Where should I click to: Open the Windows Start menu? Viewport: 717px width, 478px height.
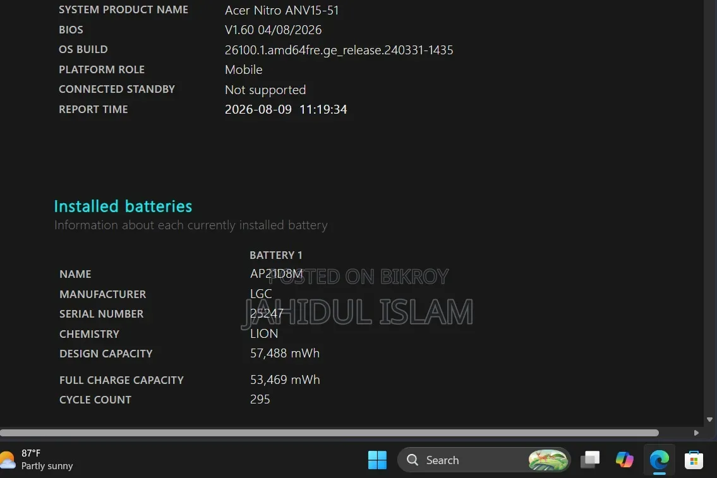(377, 460)
